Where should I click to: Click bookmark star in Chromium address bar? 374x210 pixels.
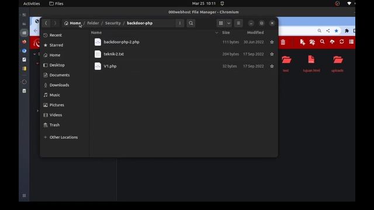tap(337, 31)
